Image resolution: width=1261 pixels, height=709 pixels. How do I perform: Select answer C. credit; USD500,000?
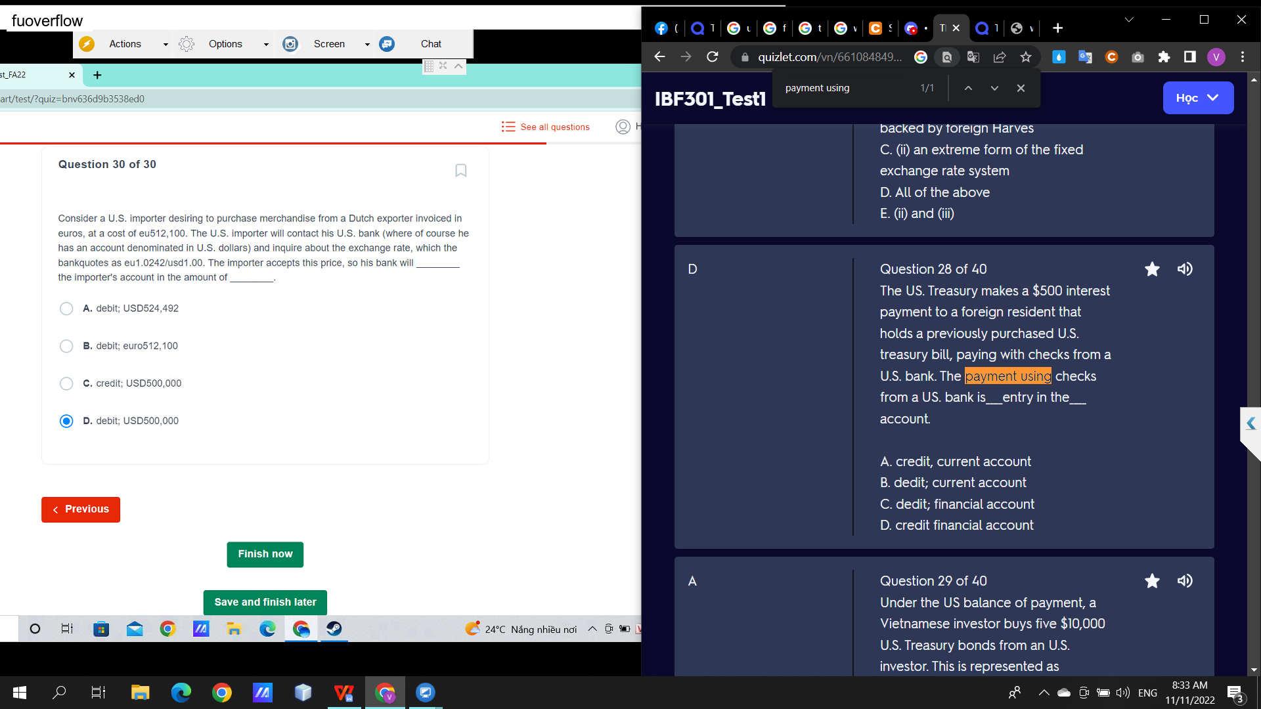pos(66,383)
